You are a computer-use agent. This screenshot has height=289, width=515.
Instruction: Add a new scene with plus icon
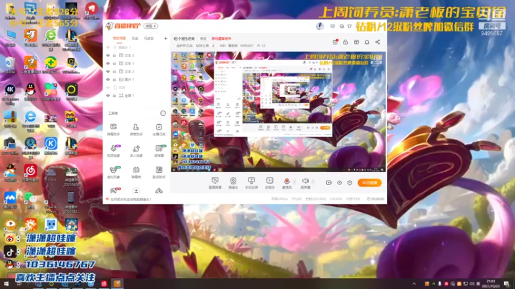click(165, 39)
